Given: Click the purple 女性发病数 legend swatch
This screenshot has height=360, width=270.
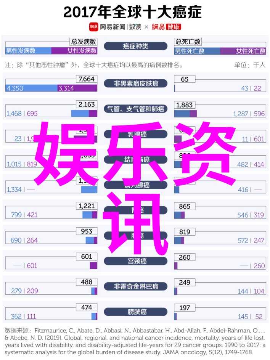Looking at the screenshot, I should point(74,51).
